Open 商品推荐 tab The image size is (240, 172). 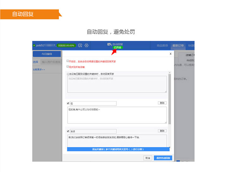pyautogui.click(x=162, y=46)
